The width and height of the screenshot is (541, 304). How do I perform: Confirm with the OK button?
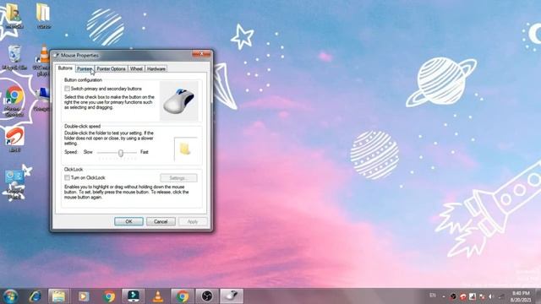(128, 221)
